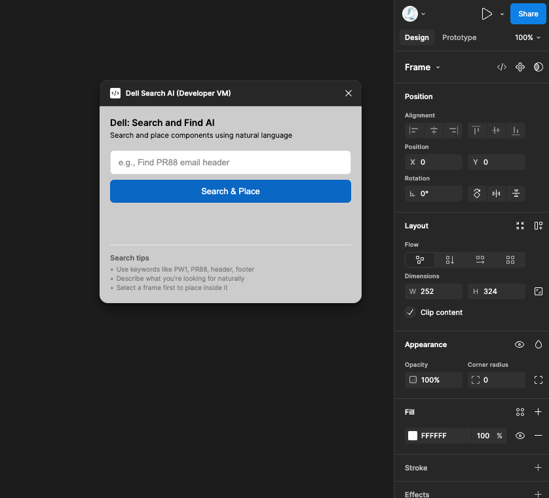
Task: Click the half-circle mask icon beside Frame
Action: coord(538,67)
